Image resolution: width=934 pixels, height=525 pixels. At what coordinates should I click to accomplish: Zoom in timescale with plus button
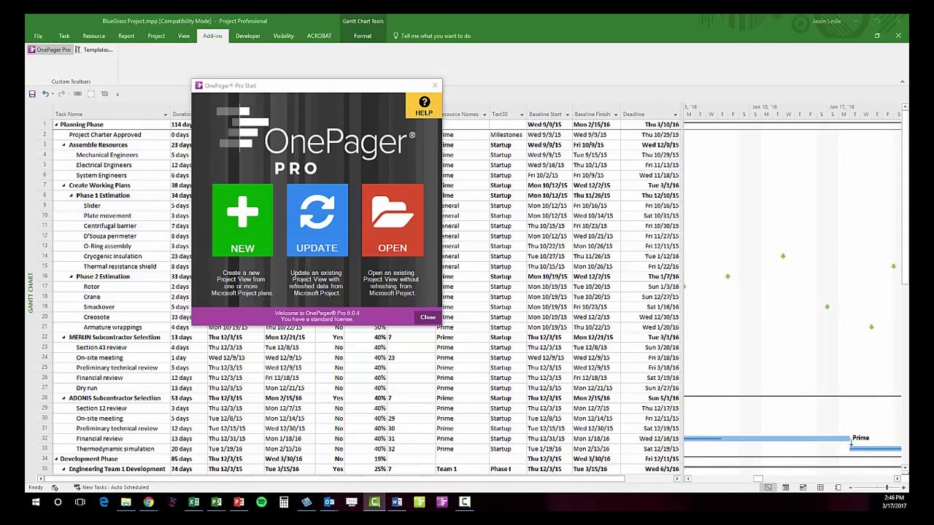(x=903, y=487)
